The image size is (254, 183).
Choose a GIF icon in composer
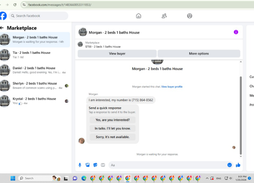(103, 165)
